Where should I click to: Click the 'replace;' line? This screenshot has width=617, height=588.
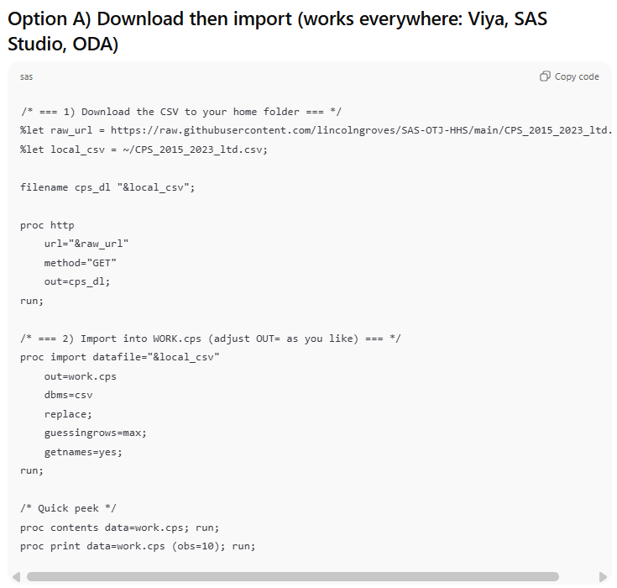[68, 414]
